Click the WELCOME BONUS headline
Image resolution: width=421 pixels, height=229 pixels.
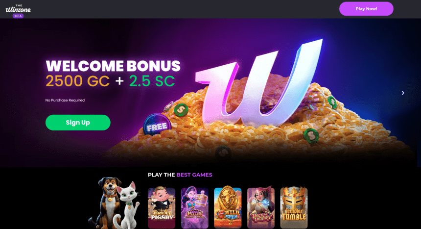[113, 66]
